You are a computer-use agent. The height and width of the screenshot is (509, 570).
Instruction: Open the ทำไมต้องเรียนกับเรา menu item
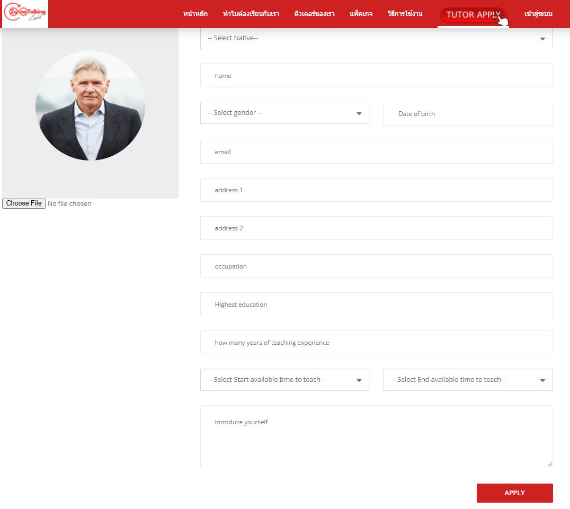(251, 14)
